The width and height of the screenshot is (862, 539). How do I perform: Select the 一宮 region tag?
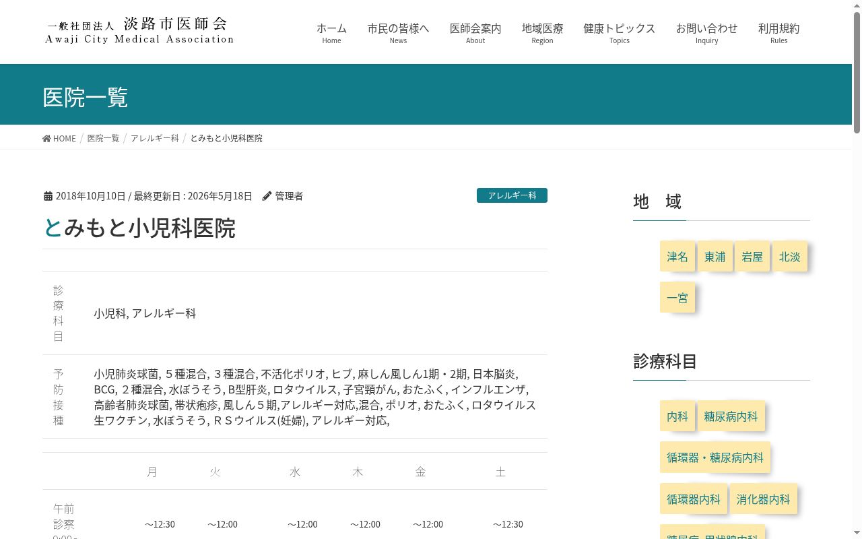point(677,298)
